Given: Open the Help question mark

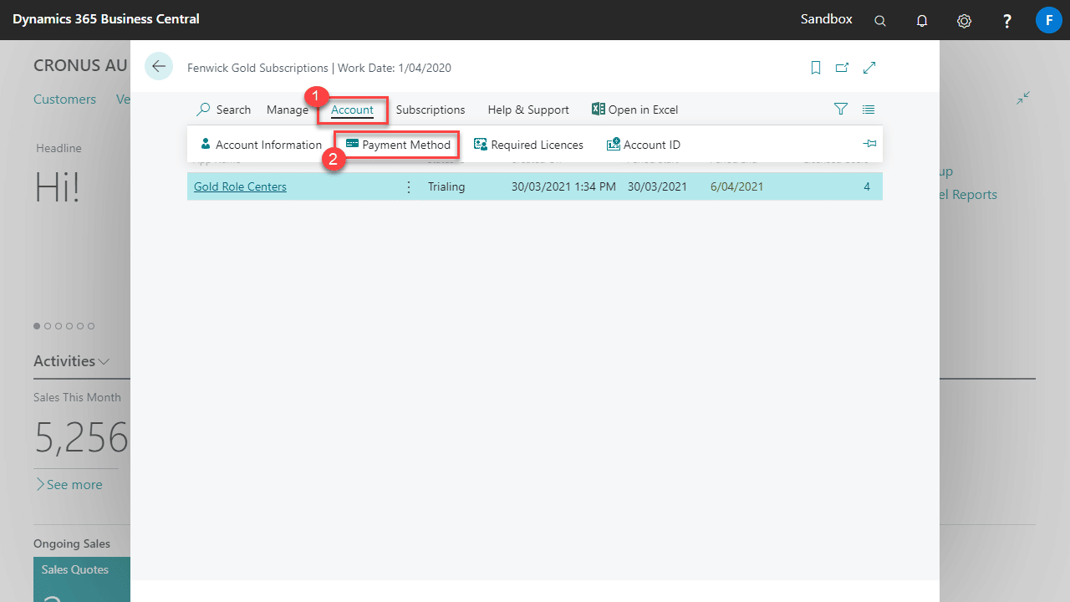Looking at the screenshot, I should [1007, 20].
